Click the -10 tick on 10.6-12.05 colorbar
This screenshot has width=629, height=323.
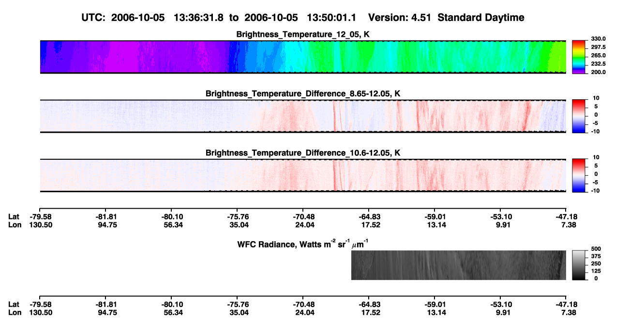[x=597, y=190]
